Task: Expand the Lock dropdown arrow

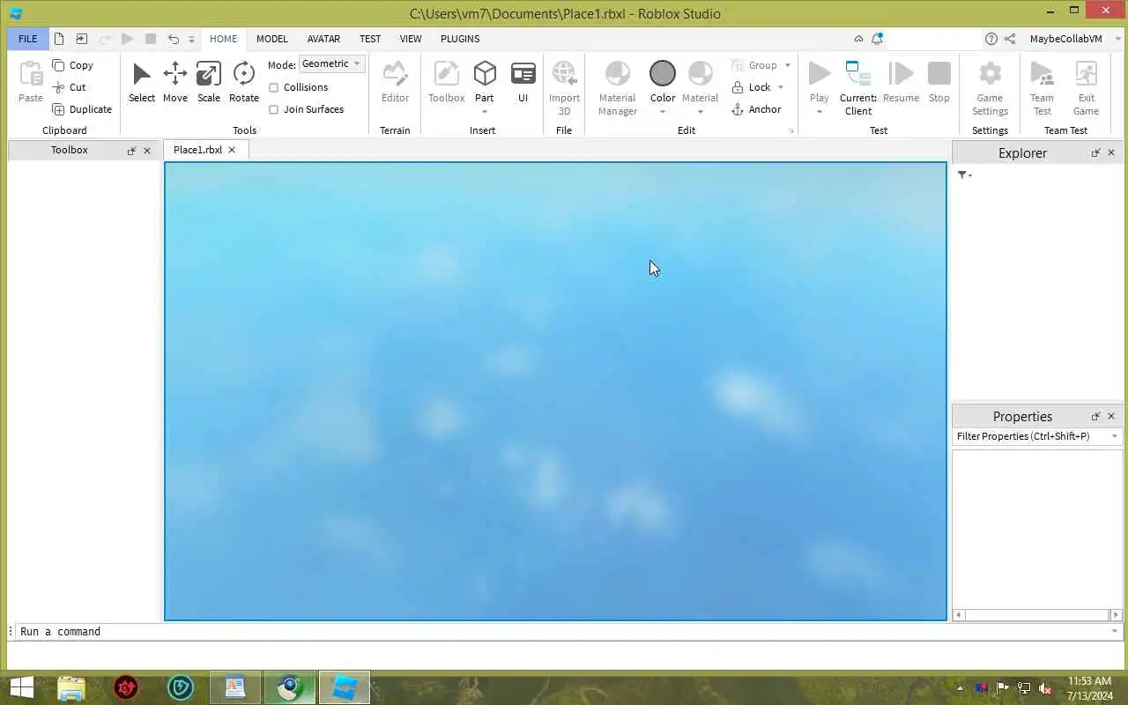Action: [781, 87]
